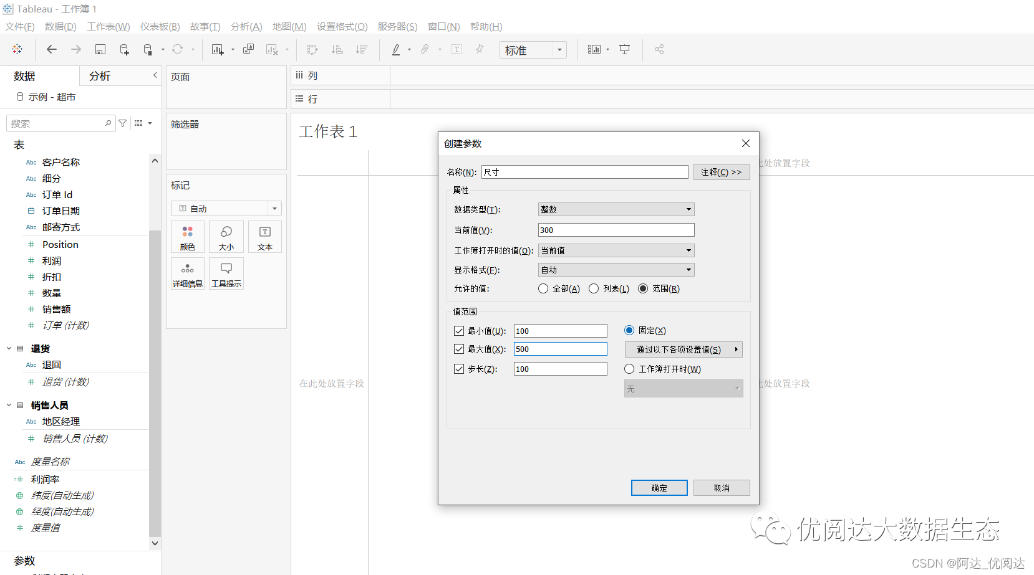1034x575 pixels.
Task: Collapse the data pane with chevron
Action: pos(155,75)
